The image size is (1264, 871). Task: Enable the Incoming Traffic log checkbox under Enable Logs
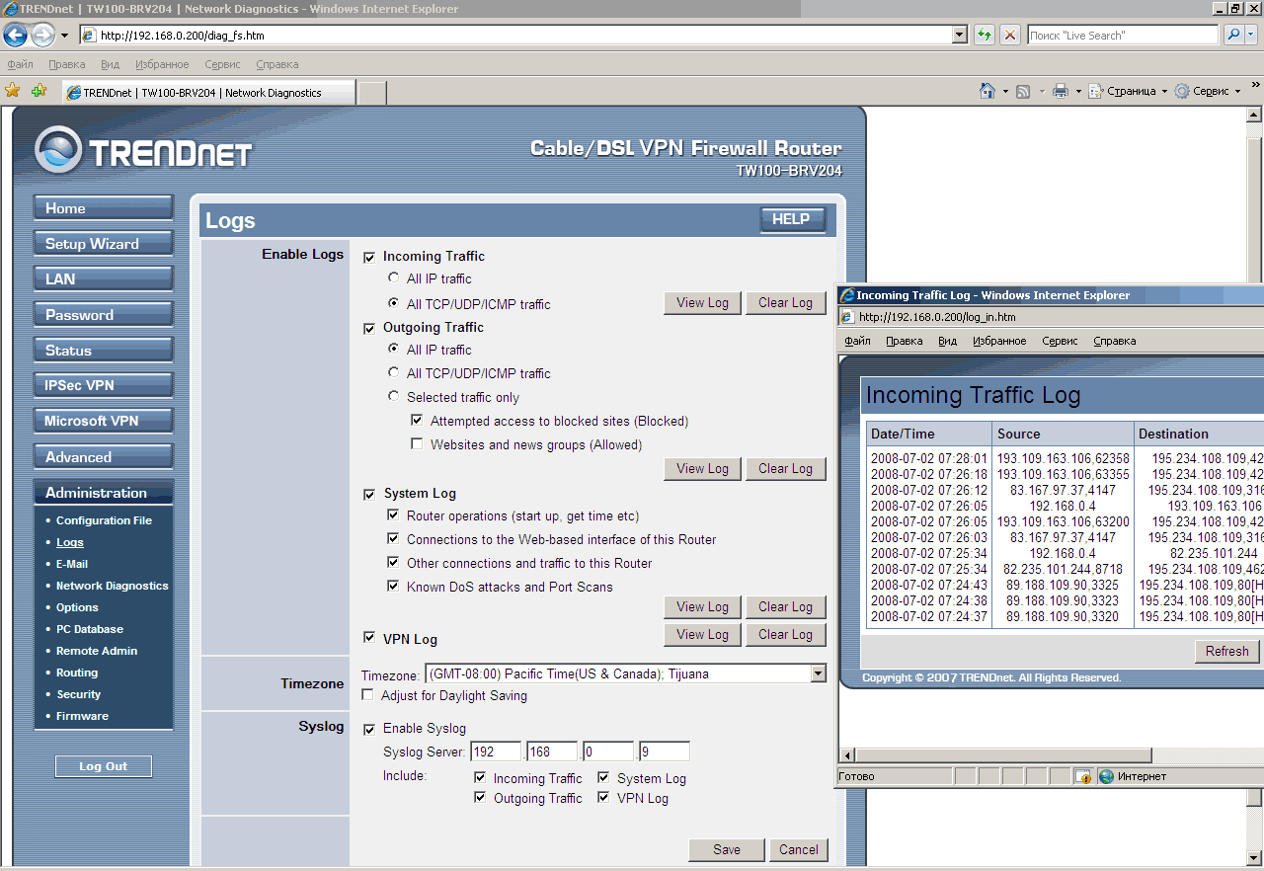coord(369,257)
